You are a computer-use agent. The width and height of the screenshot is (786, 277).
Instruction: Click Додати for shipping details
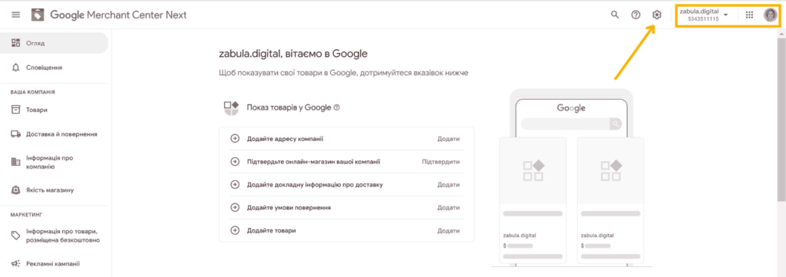tap(448, 185)
